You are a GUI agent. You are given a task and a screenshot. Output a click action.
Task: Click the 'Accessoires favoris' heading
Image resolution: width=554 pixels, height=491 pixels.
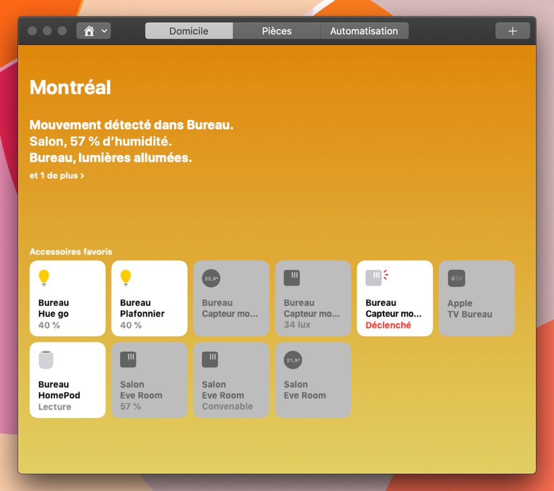click(x=71, y=252)
